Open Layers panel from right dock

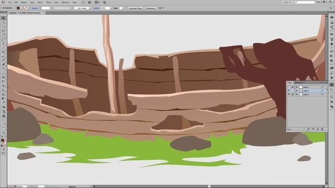click(x=331, y=85)
